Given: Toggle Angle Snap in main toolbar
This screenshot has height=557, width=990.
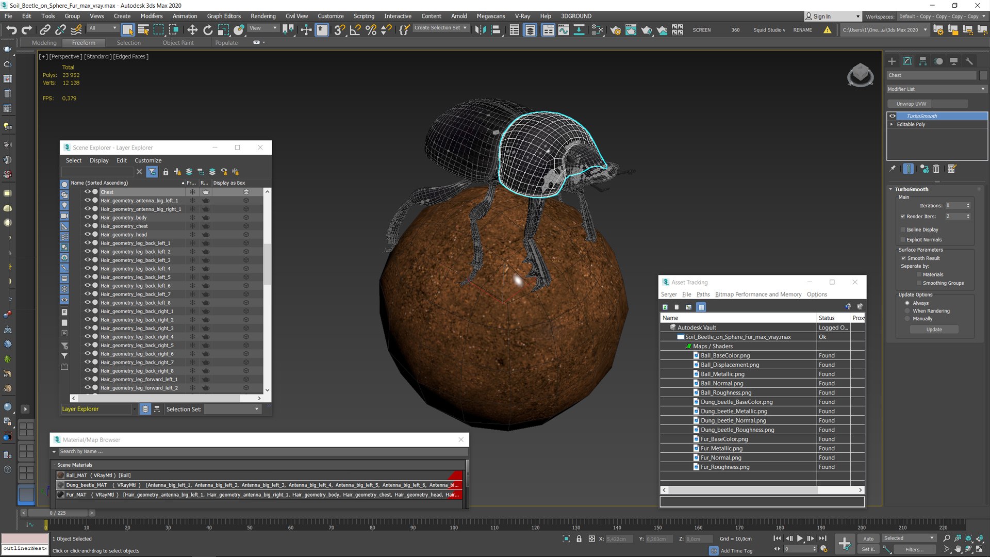Looking at the screenshot, I should [x=355, y=30].
